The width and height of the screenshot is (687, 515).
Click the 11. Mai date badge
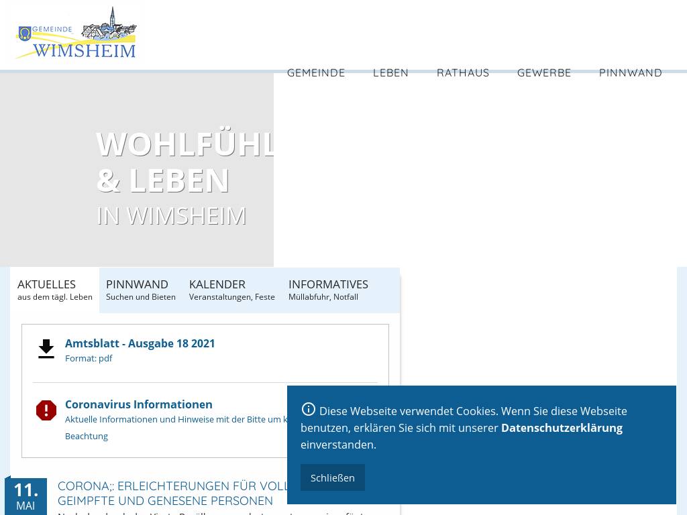click(x=25, y=496)
